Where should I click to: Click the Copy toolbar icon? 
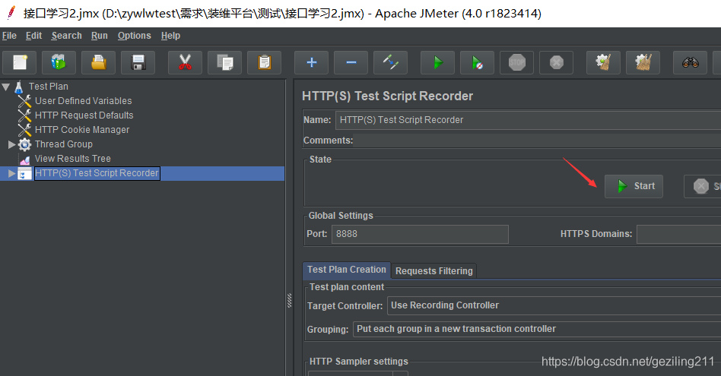224,62
